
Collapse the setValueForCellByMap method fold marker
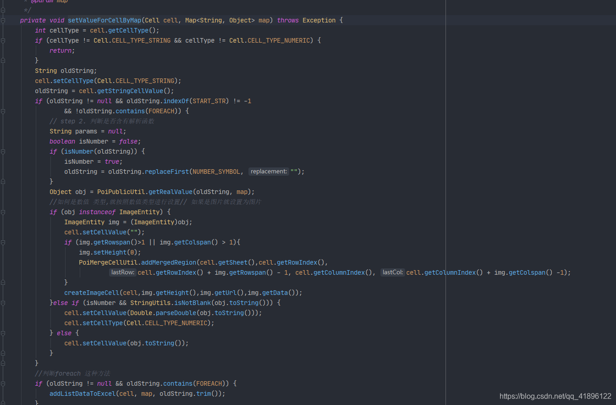click(x=3, y=21)
